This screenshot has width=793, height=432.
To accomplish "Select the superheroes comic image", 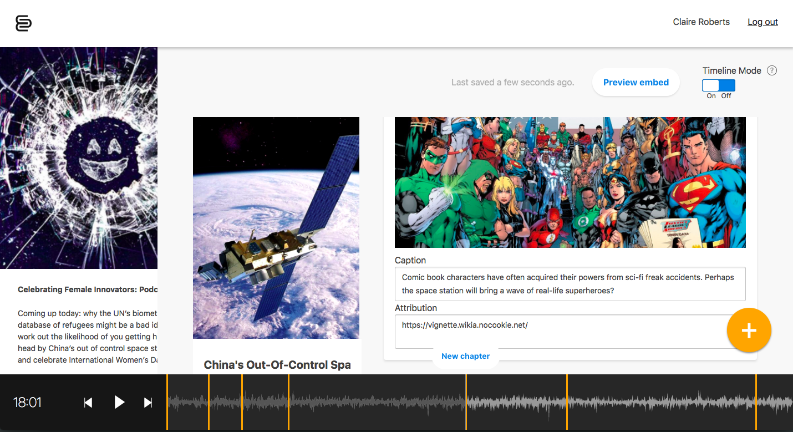I will pos(570,182).
